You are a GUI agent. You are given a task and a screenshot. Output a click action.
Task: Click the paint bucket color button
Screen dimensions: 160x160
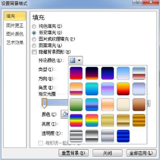(x=65, y=114)
